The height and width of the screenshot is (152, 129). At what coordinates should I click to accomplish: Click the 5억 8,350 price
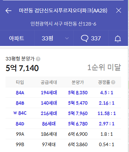tap(78, 93)
